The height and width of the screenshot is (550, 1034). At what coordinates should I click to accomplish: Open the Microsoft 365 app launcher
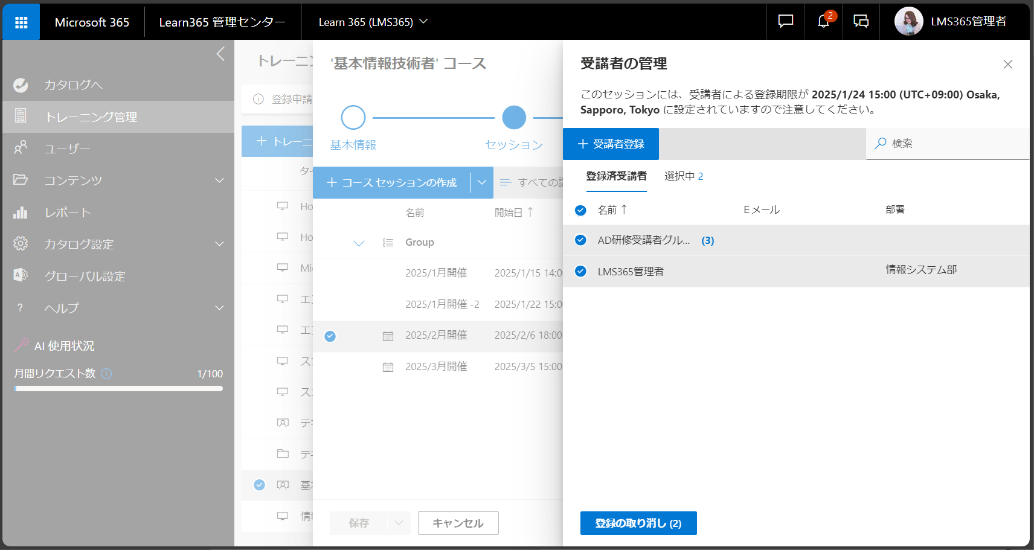click(21, 22)
